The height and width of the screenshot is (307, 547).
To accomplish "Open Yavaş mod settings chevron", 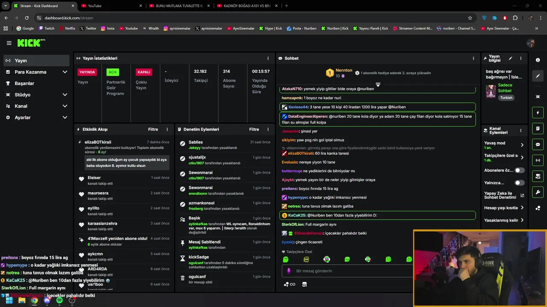I will (522, 145).
